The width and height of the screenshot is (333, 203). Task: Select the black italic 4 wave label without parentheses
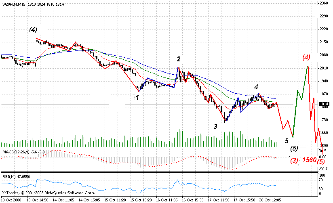[x=256, y=87]
